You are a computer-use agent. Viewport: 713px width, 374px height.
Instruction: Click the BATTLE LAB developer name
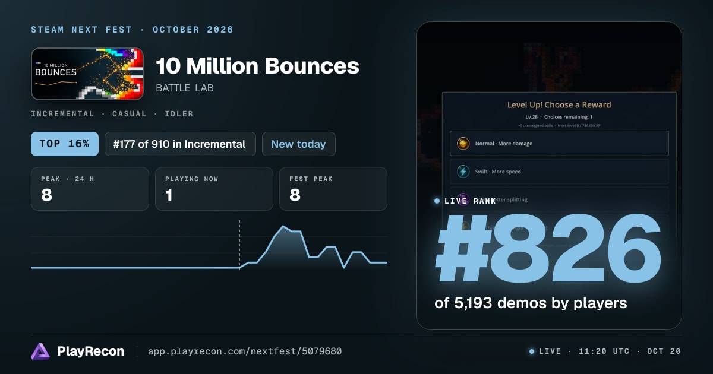click(x=185, y=88)
